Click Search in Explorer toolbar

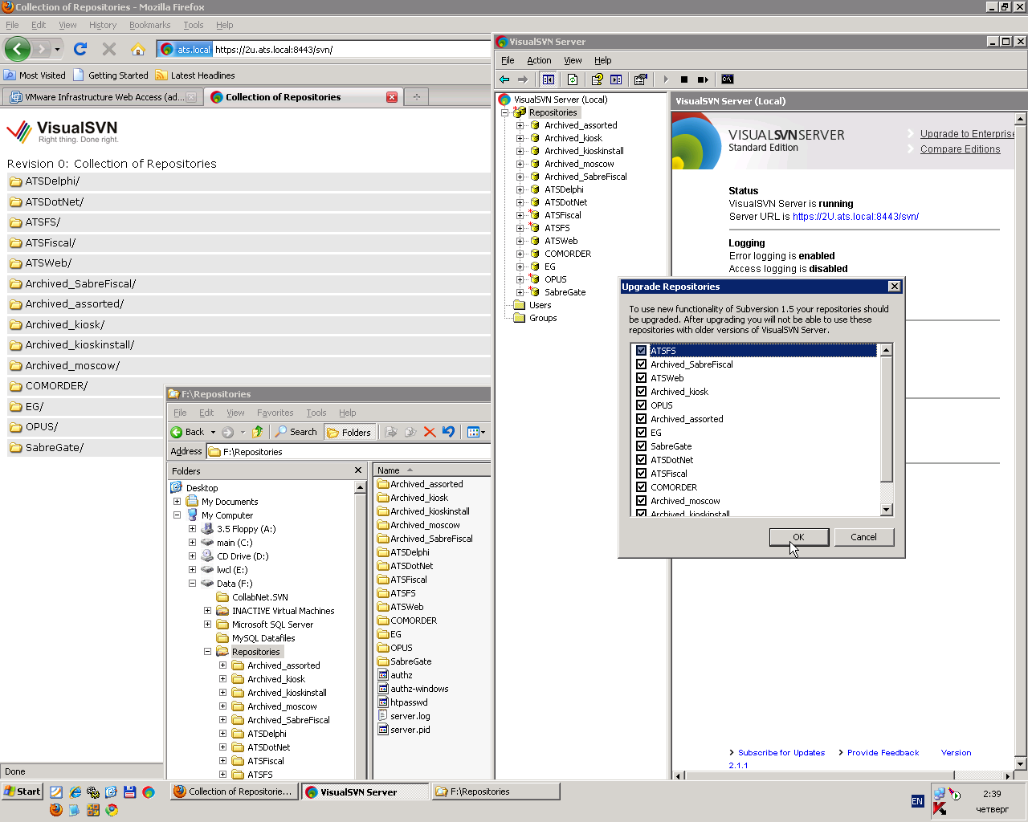[x=296, y=432]
